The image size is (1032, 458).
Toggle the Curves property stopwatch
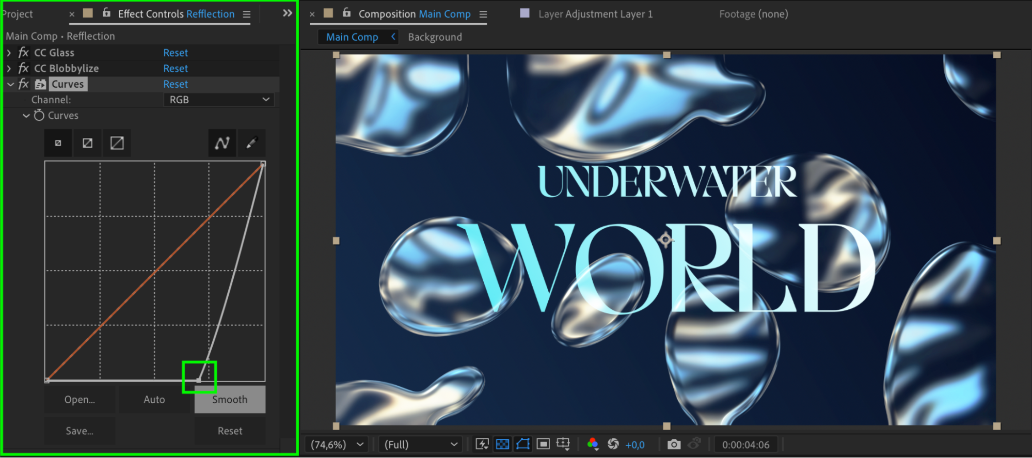(39, 116)
